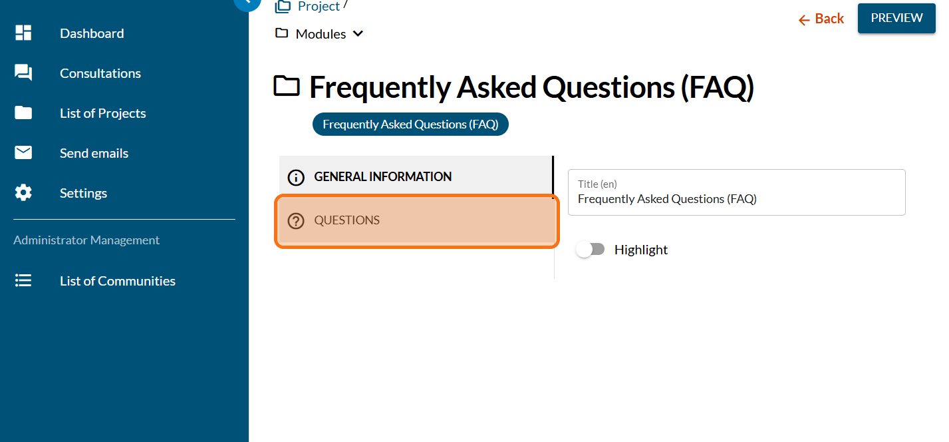949x442 pixels.
Task: Click the Send emails envelope icon
Action: 23,153
